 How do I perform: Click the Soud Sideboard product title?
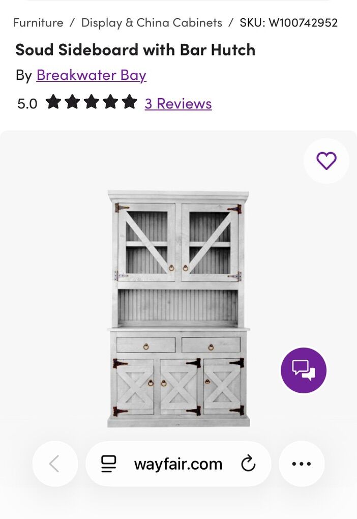click(x=135, y=50)
